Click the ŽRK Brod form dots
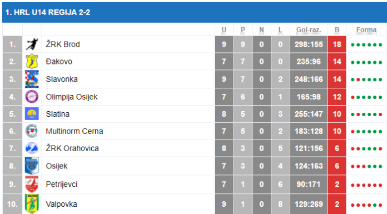 pyautogui.click(x=366, y=44)
